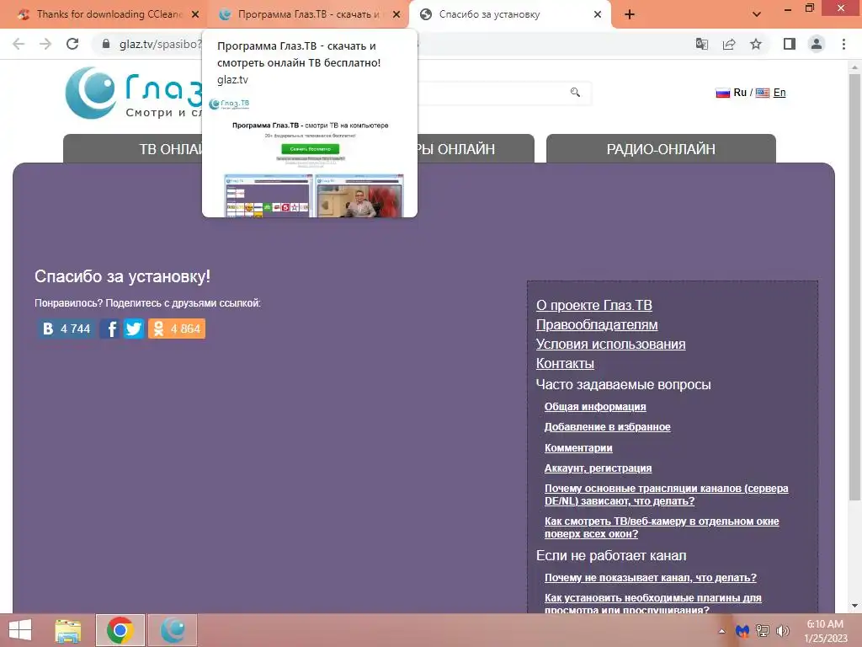The image size is (862, 647).
Task: Open network tray icon
Action: coord(763,631)
